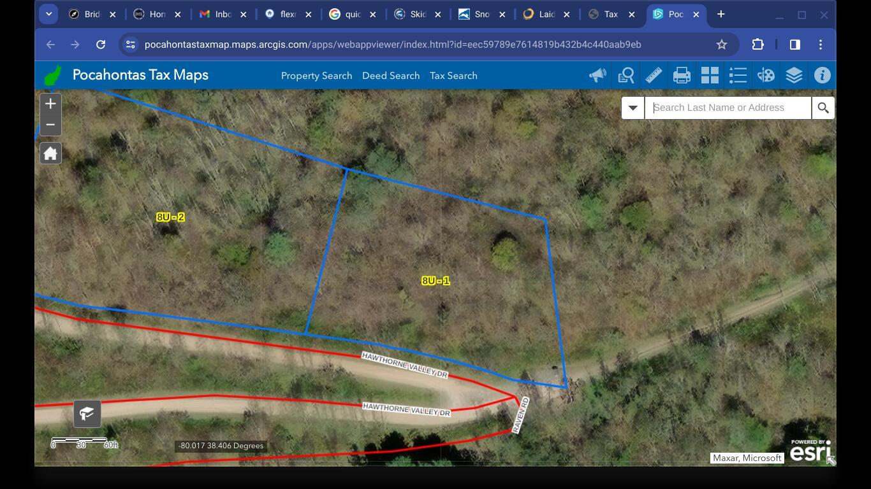This screenshot has height=489, width=871.
Task: Open the browser extensions puzzle icon
Action: [758, 45]
